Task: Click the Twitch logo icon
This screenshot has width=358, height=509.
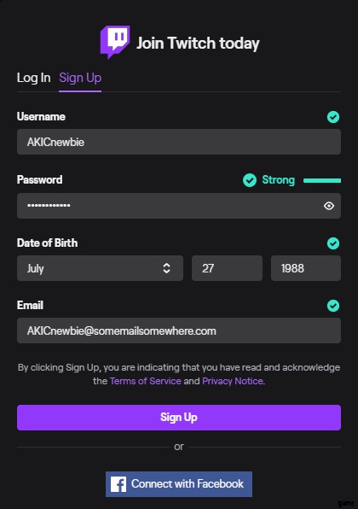Action: (115, 42)
